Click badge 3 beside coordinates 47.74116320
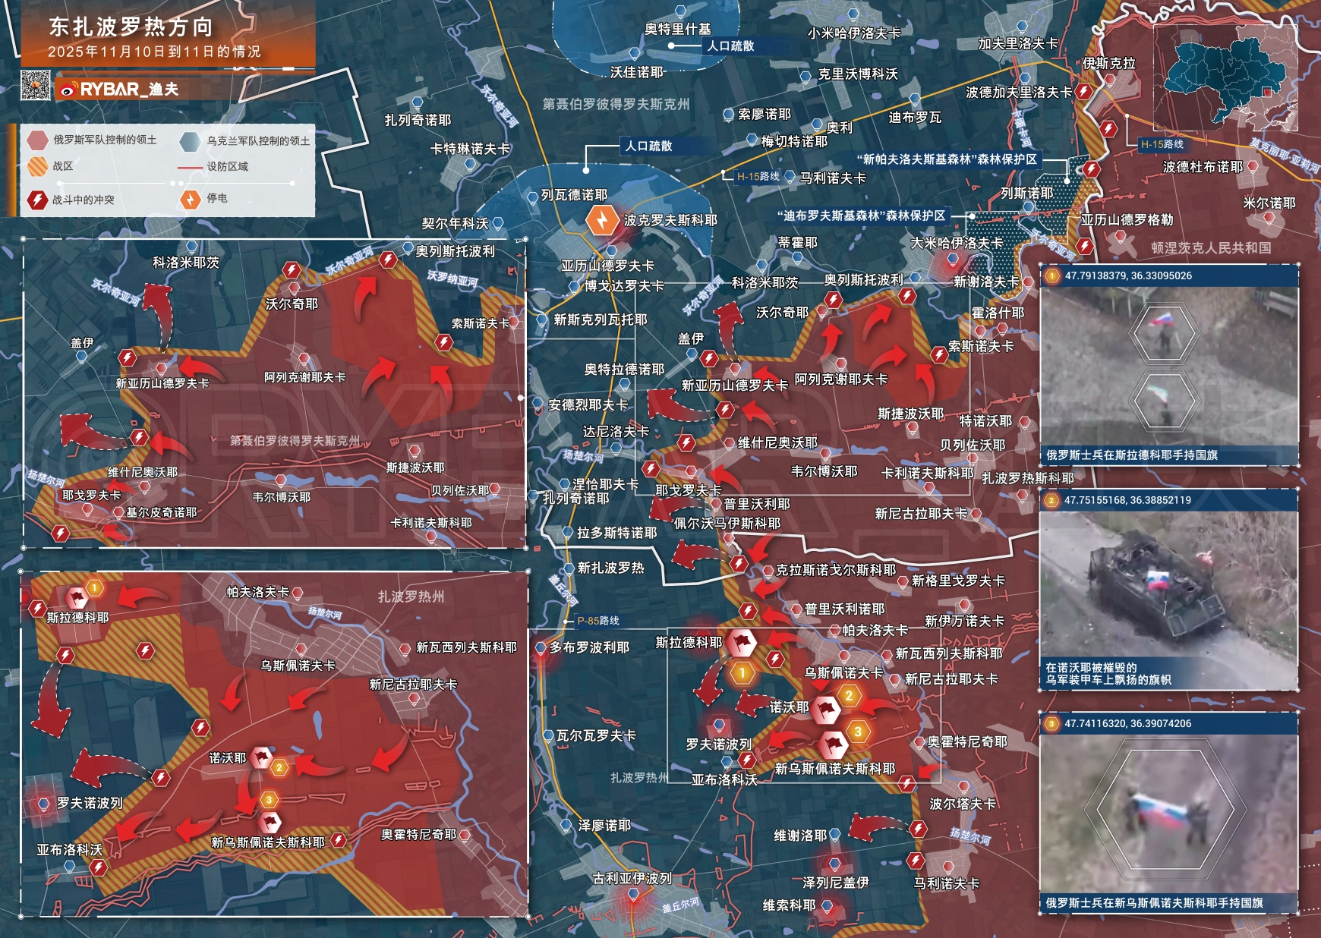The height and width of the screenshot is (938, 1321). (1051, 724)
